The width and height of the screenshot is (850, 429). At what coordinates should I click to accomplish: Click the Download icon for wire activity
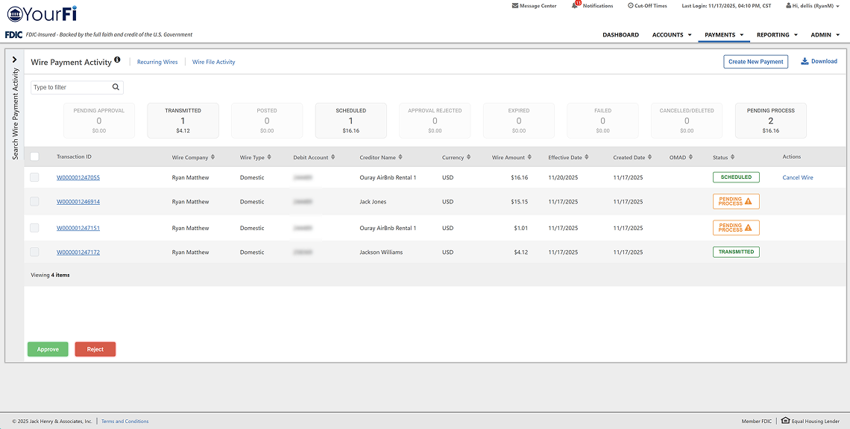tap(805, 61)
